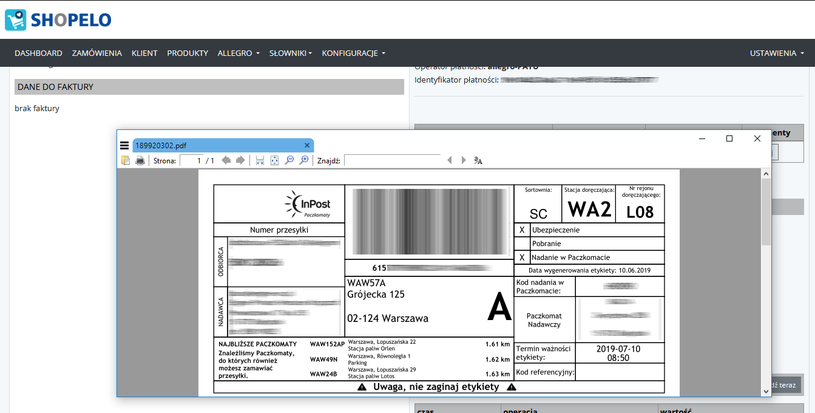Print the PDF with the printer icon
Screen dimensions: 815x413
140,160
